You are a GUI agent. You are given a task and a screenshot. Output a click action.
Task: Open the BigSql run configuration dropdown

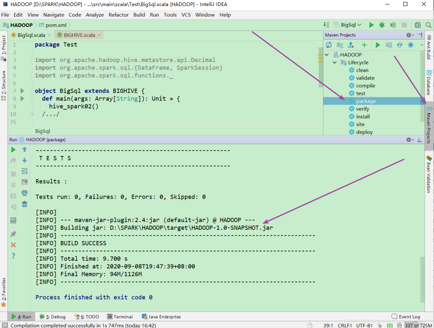click(348, 25)
